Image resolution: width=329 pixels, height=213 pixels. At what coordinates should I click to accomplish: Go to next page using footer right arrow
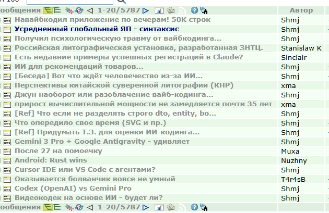146,207
